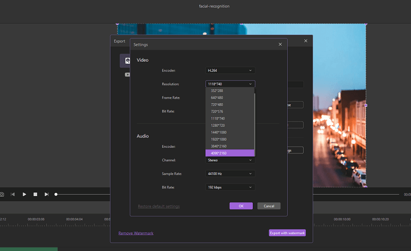
Task: Choose 352*288 resolution
Action: 230,91
